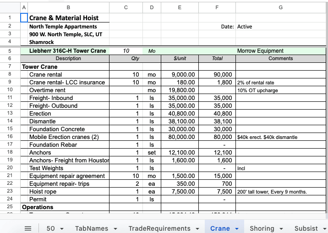Open the all sheets list icon

[28, 228]
